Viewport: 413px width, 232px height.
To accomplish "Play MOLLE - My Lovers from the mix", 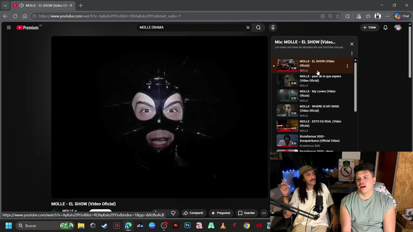I will coord(317,93).
